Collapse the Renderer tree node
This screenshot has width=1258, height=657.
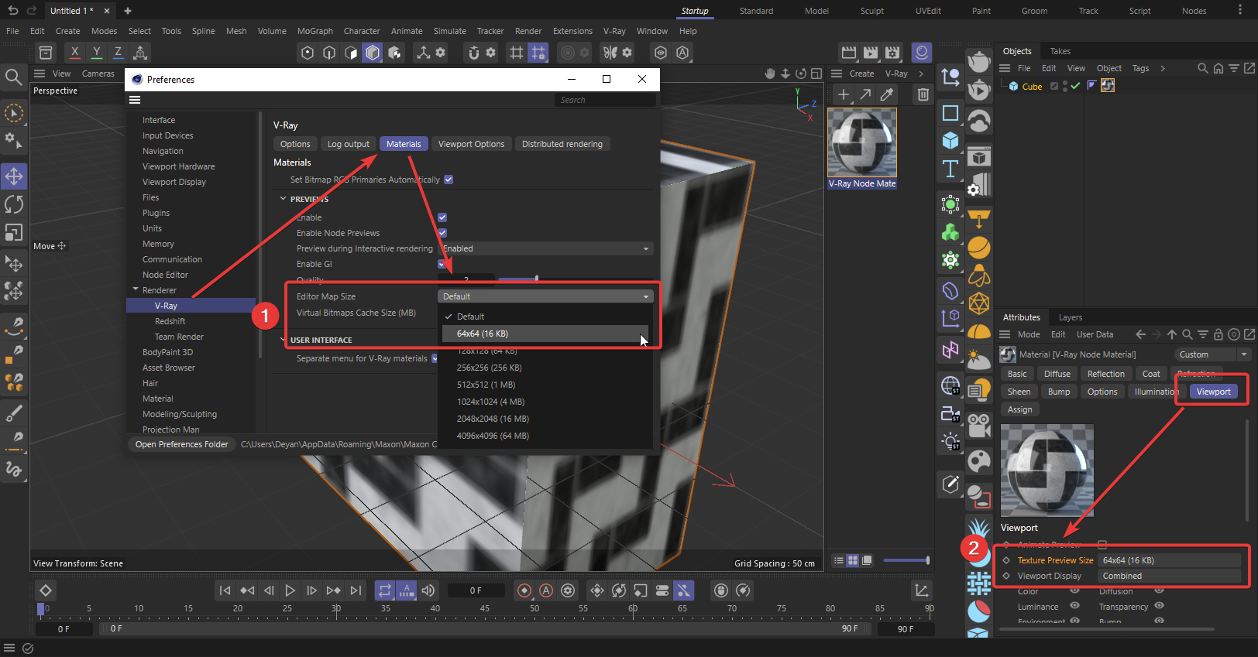(x=136, y=289)
